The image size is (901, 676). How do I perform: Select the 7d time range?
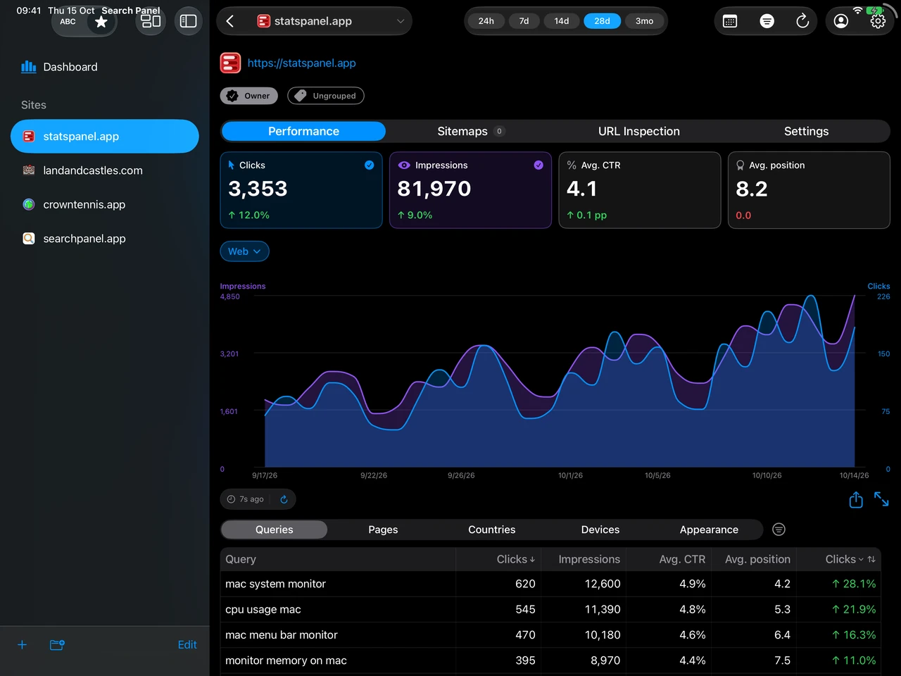(524, 21)
